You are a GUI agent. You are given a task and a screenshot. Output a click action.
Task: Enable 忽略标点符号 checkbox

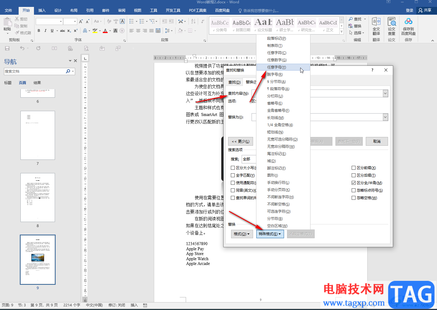354,190
